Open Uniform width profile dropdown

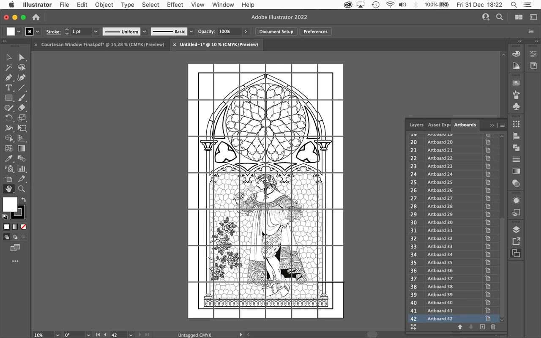click(x=145, y=32)
